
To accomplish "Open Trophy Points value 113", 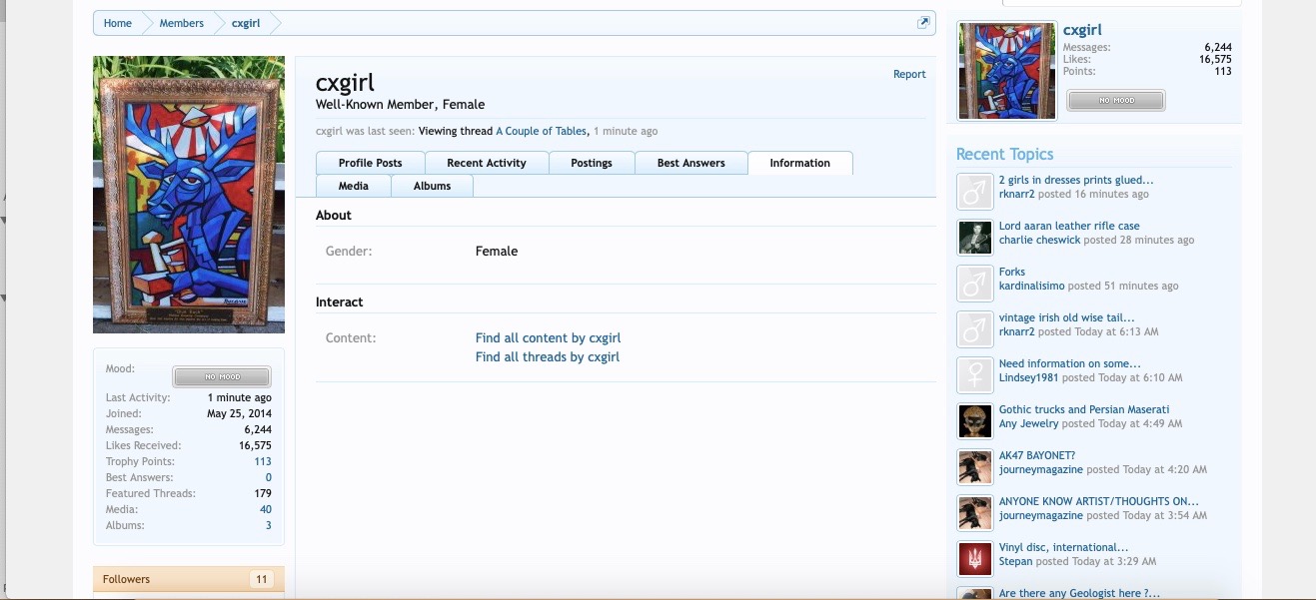I will 263,461.
